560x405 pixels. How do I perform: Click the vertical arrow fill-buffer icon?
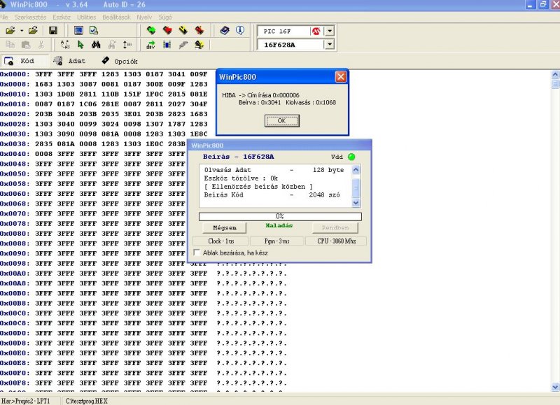127,45
